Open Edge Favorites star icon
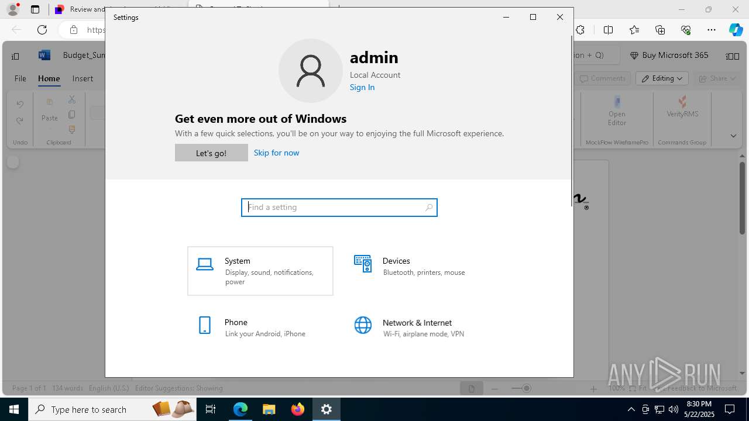This screenshot has height=421, width=749. (634, 30)
